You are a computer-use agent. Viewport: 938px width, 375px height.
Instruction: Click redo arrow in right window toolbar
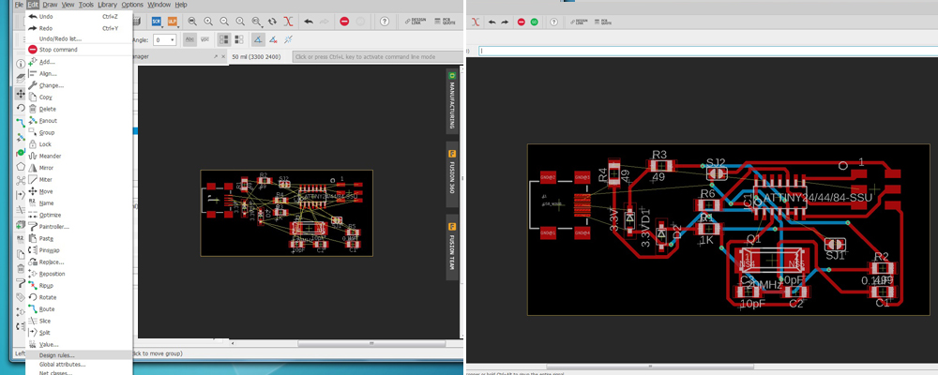pyautogui.click(x=505, y=22)
